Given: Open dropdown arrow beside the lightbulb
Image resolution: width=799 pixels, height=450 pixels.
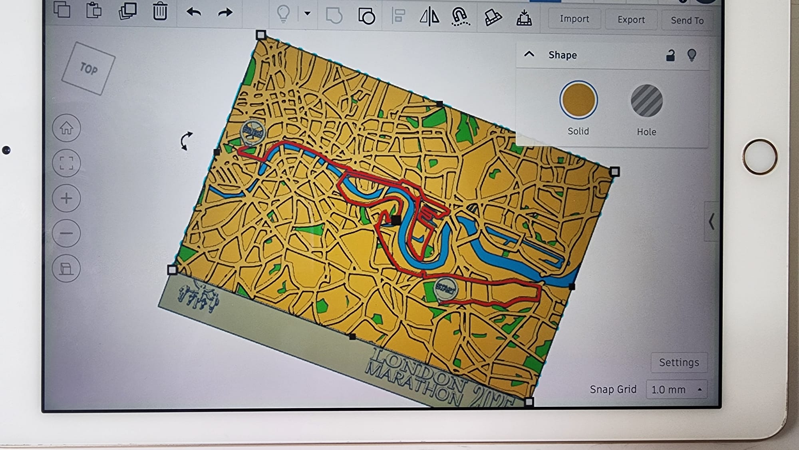Looking at the screenshot, I should [307, 13].
